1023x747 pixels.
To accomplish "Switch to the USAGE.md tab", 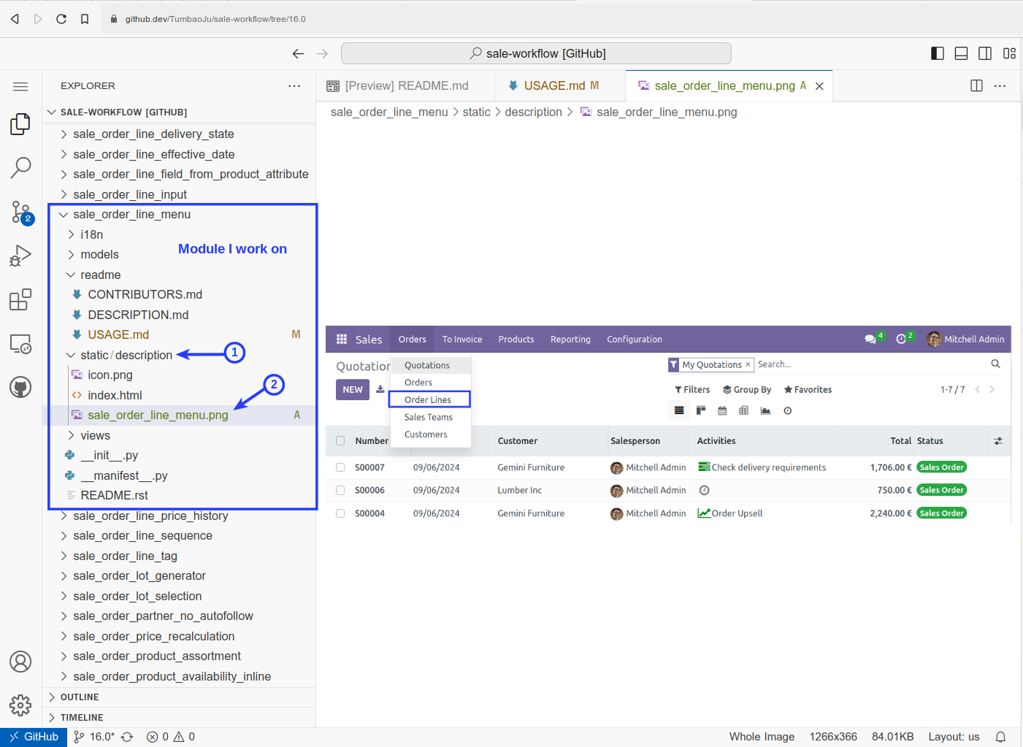I will point(554,85).
